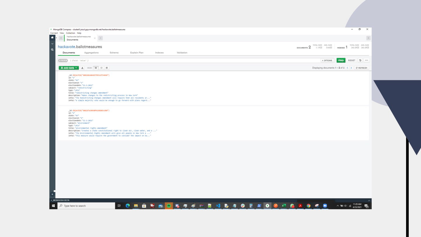The height and width of the screenshot is (237, 421).
Task: Refresh the documents list
Action: pyautogui.click(x=362, y=68)
